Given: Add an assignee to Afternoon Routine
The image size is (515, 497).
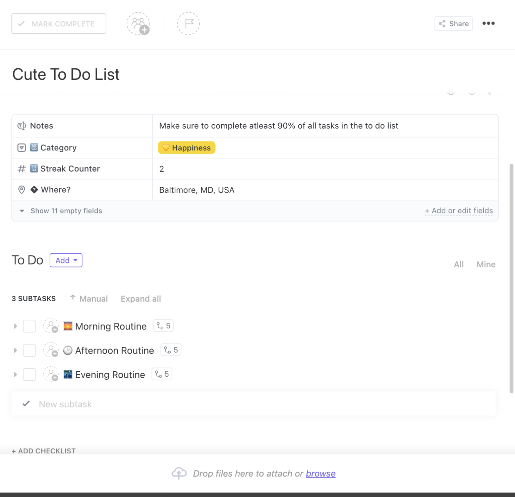Looking at the screenshot, I should pyautogui.click(x=51, y=350).
